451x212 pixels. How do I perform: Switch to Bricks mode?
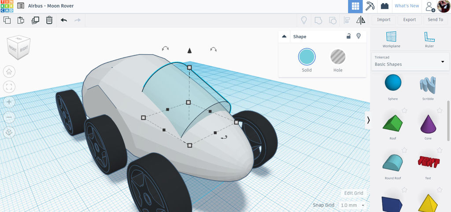pos(384,6)
